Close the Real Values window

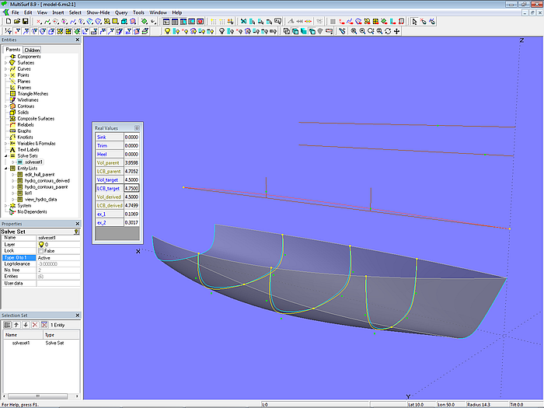click(x=137, y=127)
